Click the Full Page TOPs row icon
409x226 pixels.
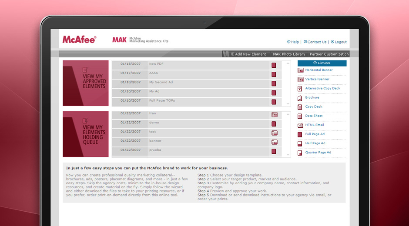(x=274, y=102)
